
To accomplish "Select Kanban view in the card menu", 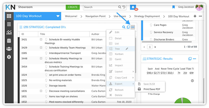I will [x=121, y=54].
